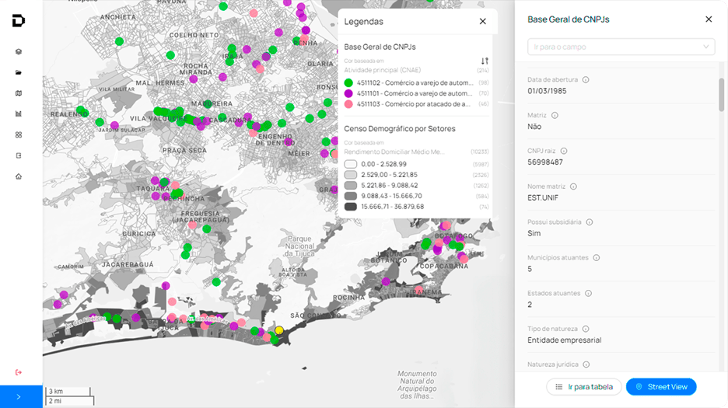Click the info icon beside Estados atuantes
Viewport: 728px width, 408px height.
[588, 293]
